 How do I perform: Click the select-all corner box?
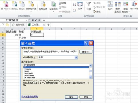coord(3,29)
